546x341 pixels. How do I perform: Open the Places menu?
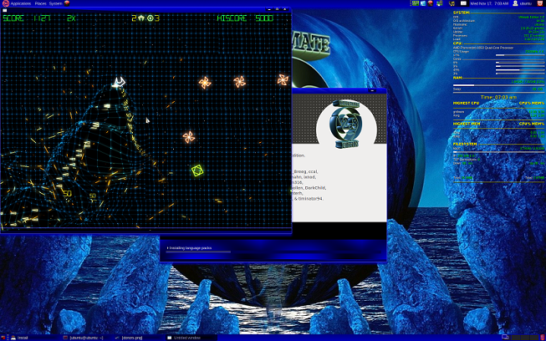40,3
